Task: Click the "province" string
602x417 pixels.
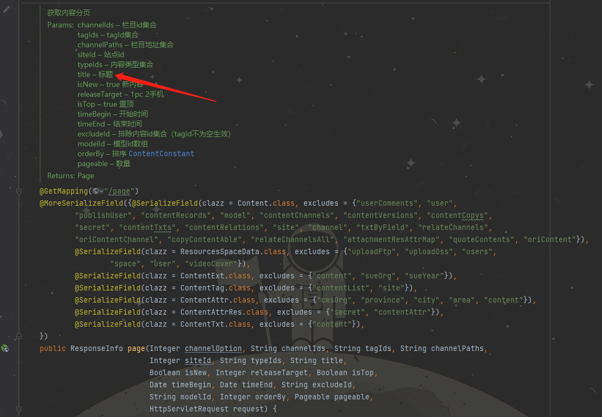Action: click(x=383, y=300)
